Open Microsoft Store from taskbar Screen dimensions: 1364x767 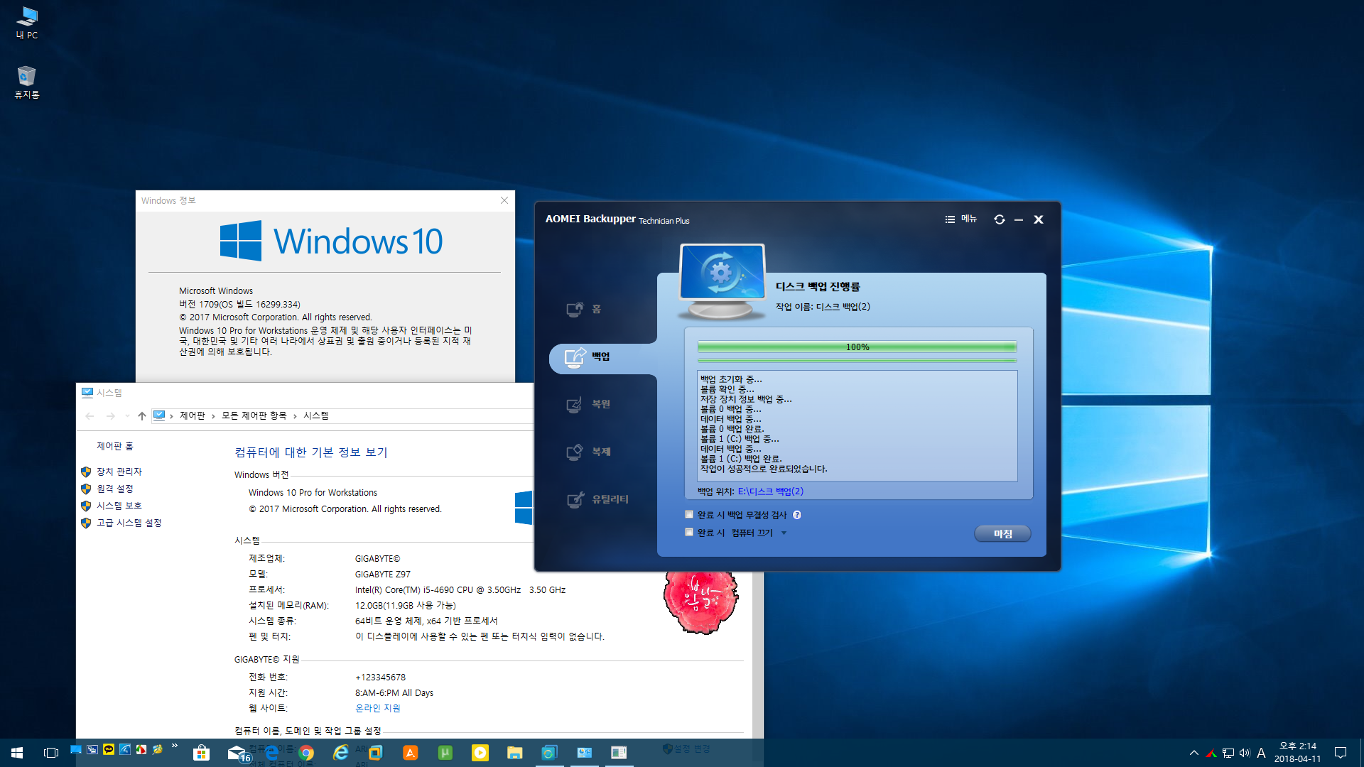pos(202,752)
